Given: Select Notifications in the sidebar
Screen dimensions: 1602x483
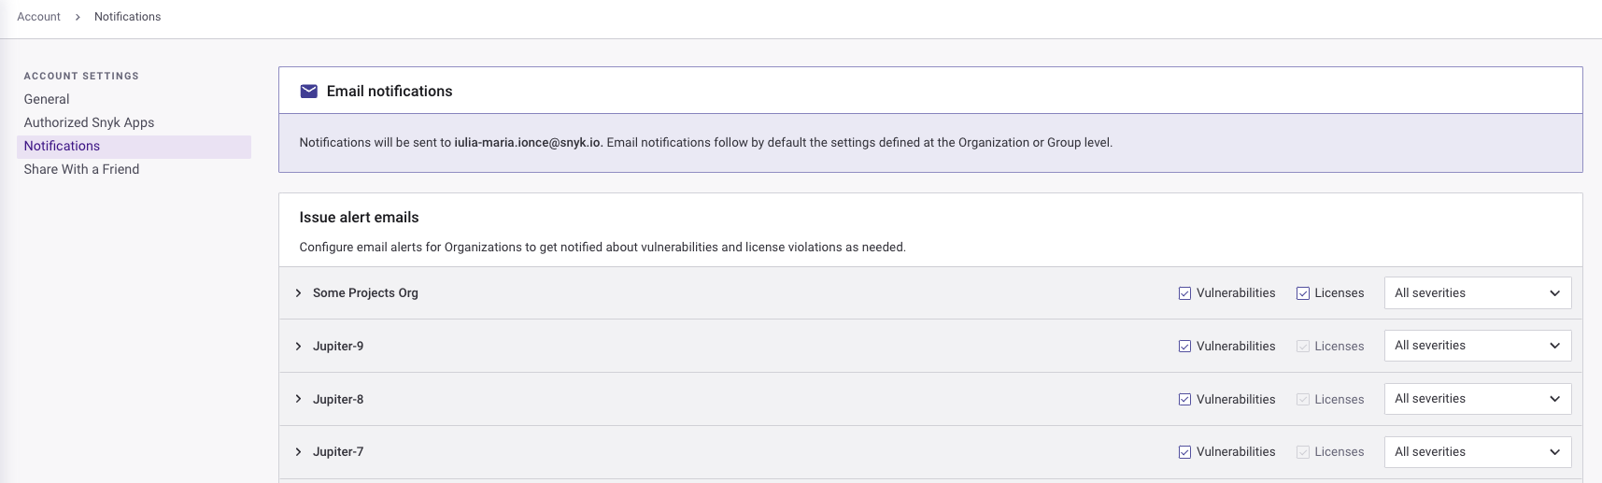Looking at the screenshot, I should click(62, 146).
